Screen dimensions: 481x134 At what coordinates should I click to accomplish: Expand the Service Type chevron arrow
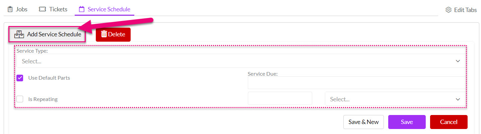coord(458,61)
